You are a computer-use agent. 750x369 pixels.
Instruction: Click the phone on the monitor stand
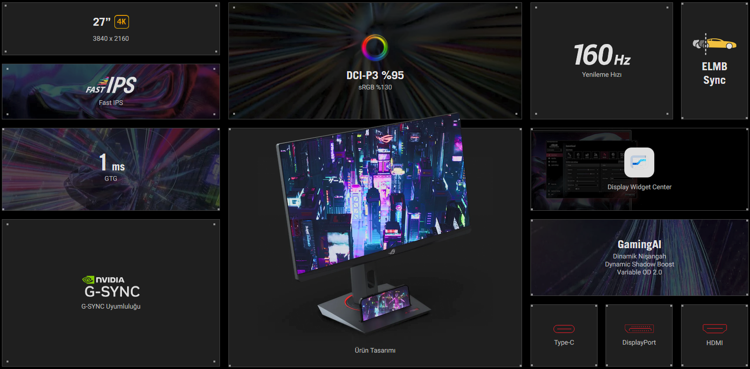pyautogui.click(x=386, y=303)
